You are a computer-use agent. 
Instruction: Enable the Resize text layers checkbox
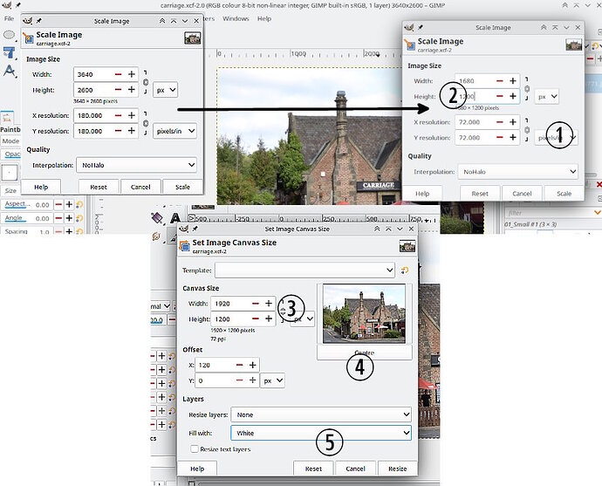195,449
